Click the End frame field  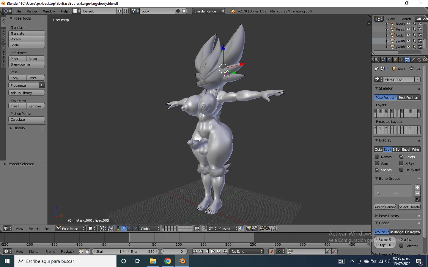click(143, 251)
